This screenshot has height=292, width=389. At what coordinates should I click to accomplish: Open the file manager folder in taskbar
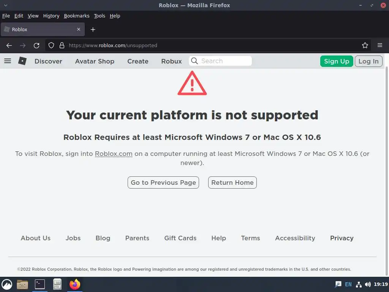pyautogui.click(x=22, y=284)
